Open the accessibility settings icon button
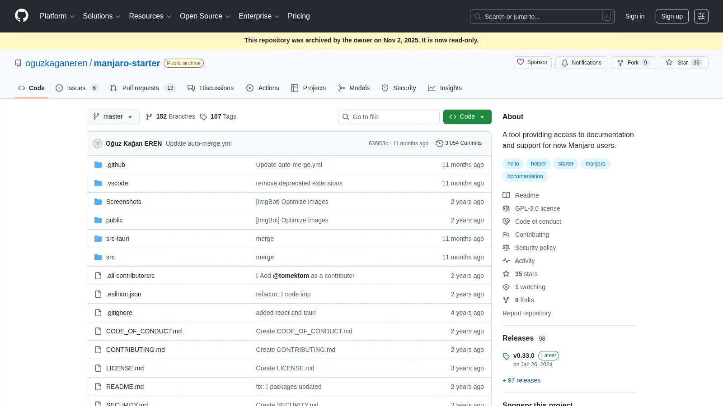This screenshot has width=723, height=406. 701,16
